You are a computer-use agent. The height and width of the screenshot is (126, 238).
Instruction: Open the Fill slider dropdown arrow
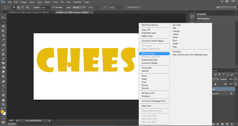(x=236, y=84)
